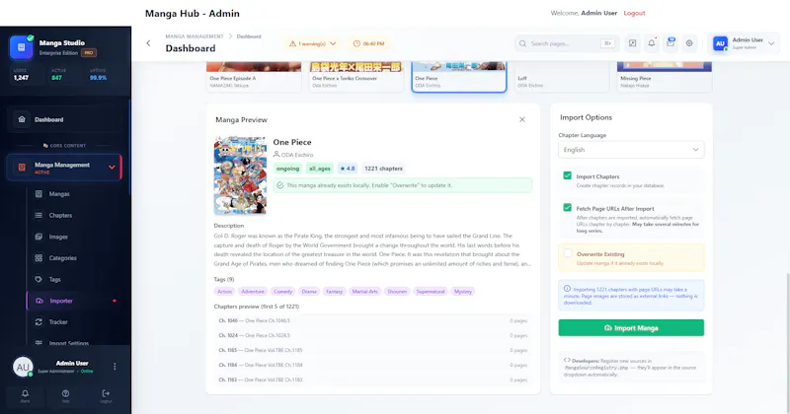
Task: Click the Adventure tag chip
Action: click(253, 291)
